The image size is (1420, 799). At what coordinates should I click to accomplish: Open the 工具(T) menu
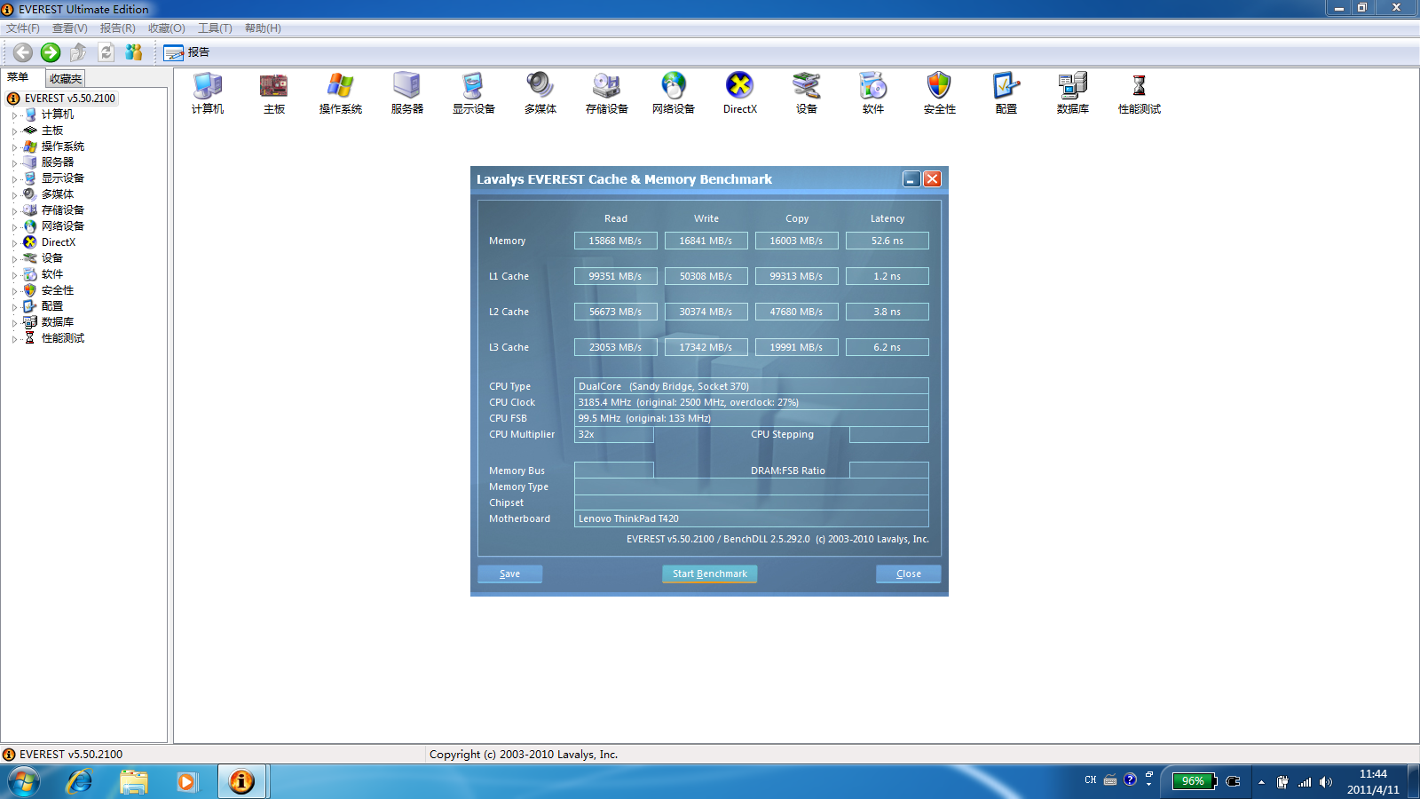click(x=215, y=28)
